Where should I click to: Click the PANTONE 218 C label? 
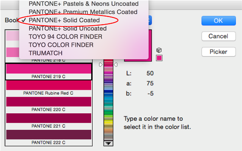click(x=48, y=60)
